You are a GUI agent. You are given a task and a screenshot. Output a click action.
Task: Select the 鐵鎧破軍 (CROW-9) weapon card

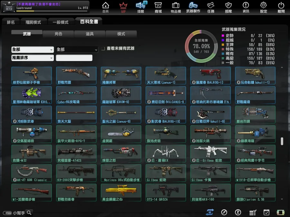coord(121,95)
